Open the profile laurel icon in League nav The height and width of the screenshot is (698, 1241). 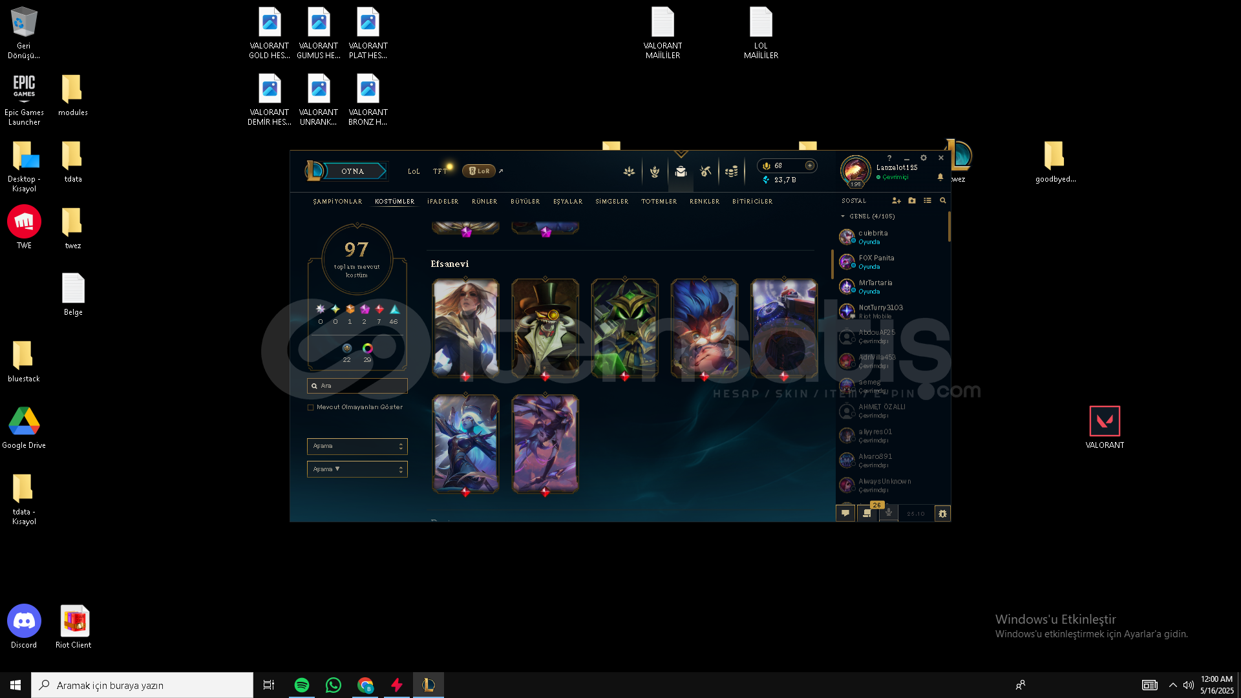(x=655, y=171)
